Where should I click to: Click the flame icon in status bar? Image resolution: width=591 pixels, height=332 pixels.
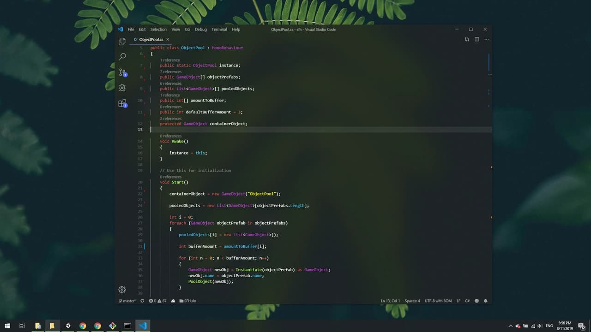tap(173, 301)
